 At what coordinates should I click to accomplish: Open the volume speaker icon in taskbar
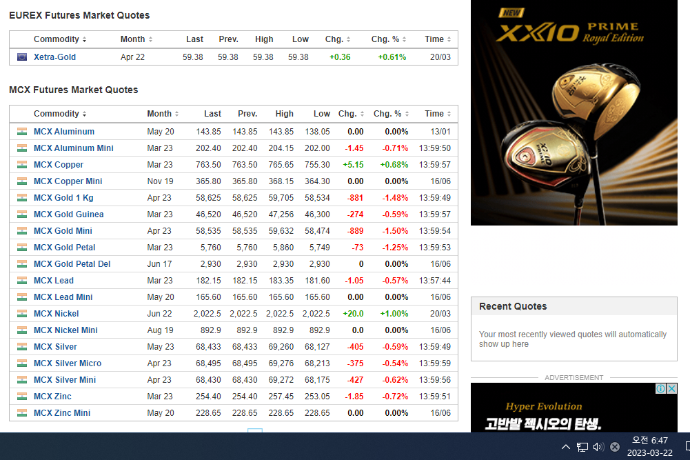pos(598,447)
